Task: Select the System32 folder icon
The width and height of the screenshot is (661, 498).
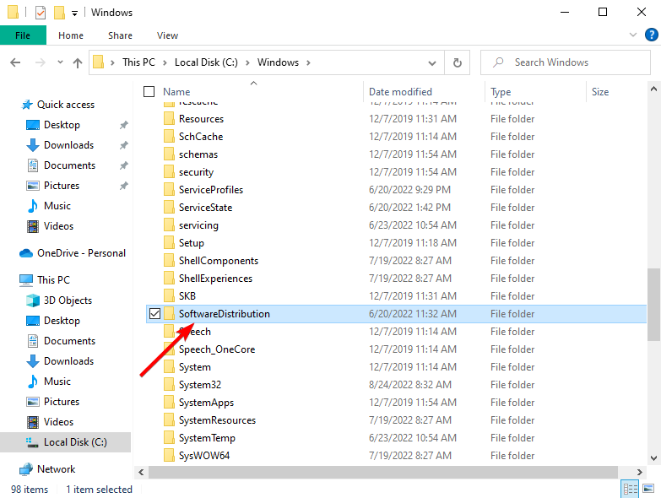Action: [x=169, y=385]
